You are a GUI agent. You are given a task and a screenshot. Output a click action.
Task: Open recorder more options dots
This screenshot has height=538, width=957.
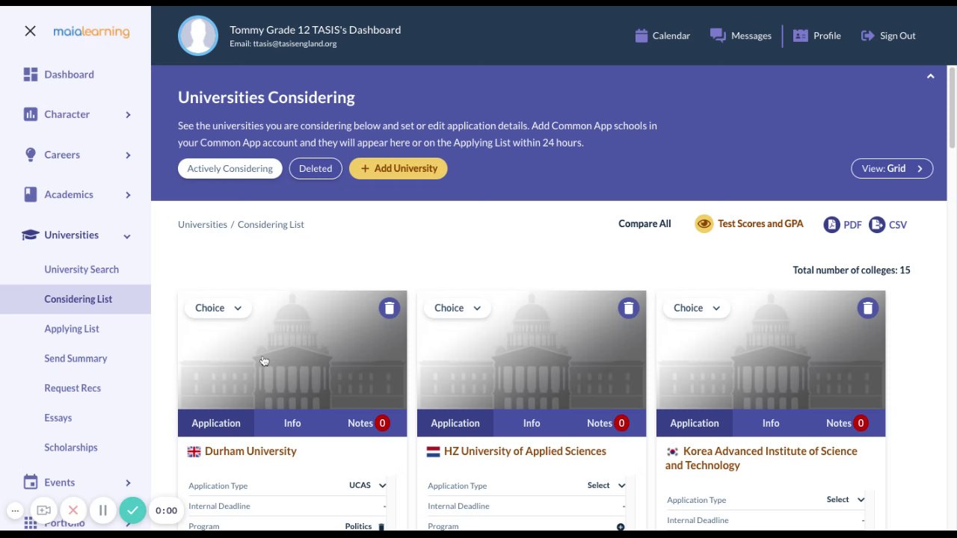(15, 510)
